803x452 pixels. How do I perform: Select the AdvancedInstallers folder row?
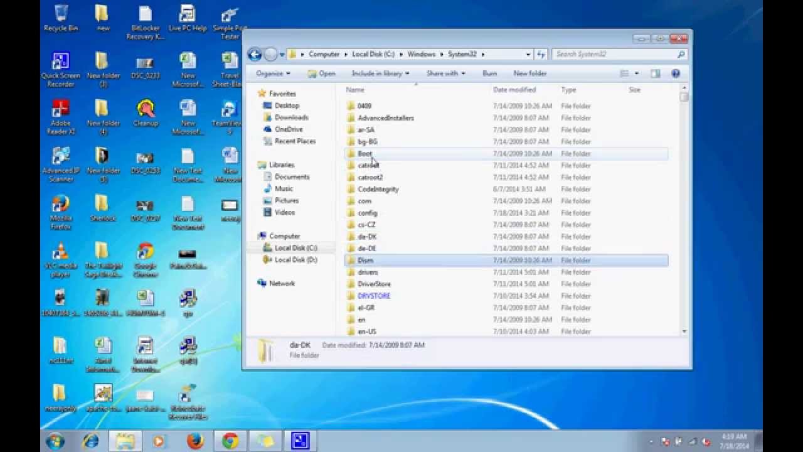pyautogui.click(x=506, y=117)
